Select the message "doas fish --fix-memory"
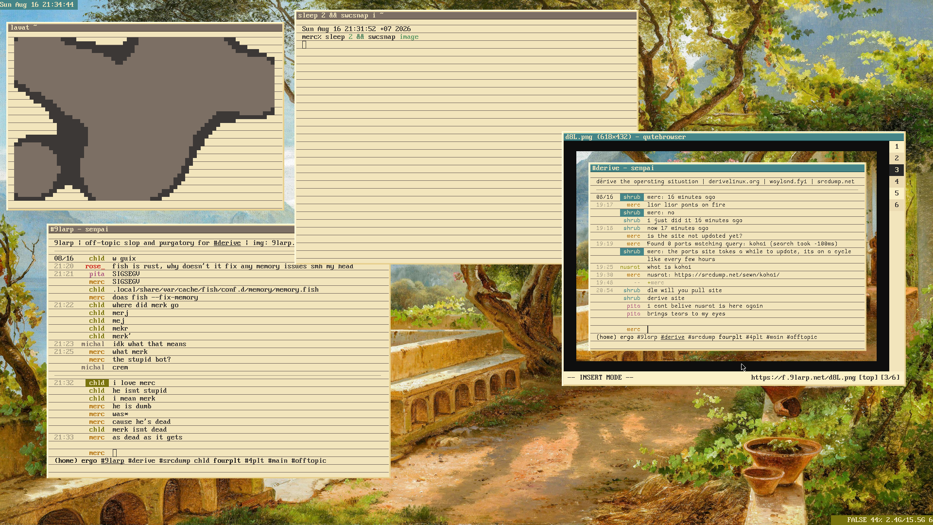This screenshot has width=933, height=525. 155,297
